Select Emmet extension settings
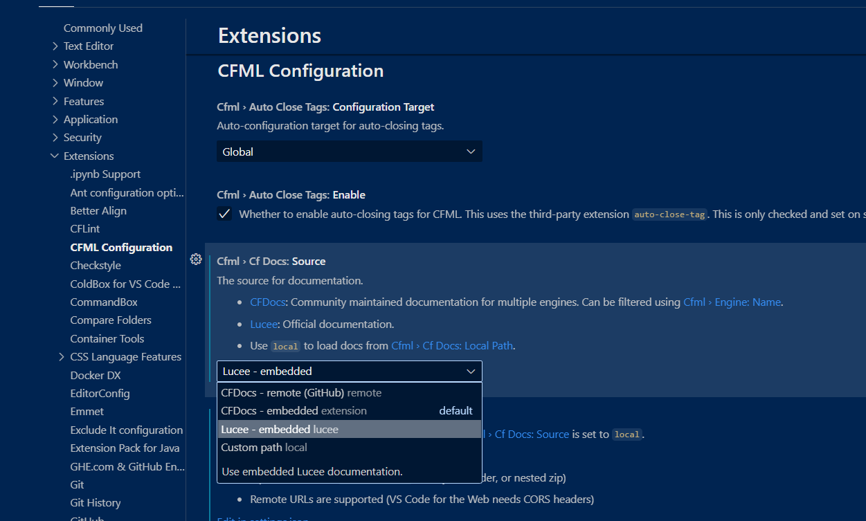The height and width of the screenshot is (521, 866). (87, 412)
